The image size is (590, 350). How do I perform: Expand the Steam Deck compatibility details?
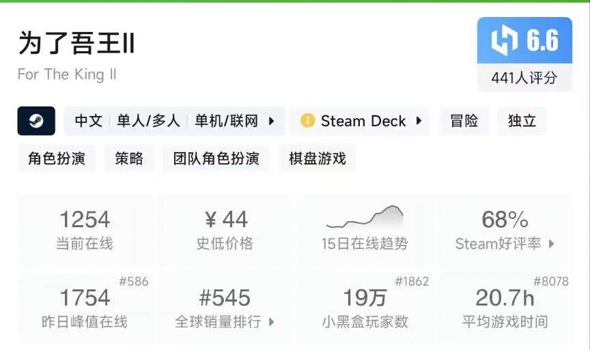pyautogui.click(x=419, y=121)
